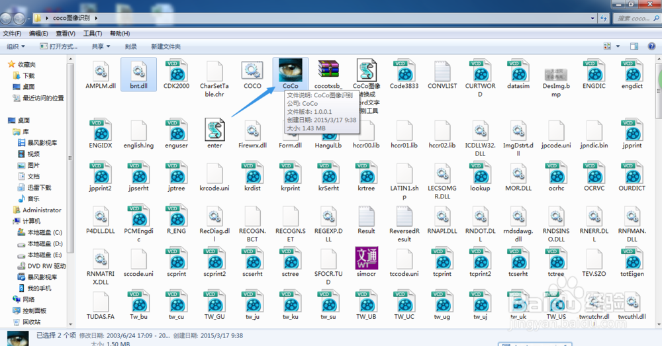Screen dimensions: 662x346
Task: Toggle the preview pane icon
Action: coord(634,46)
